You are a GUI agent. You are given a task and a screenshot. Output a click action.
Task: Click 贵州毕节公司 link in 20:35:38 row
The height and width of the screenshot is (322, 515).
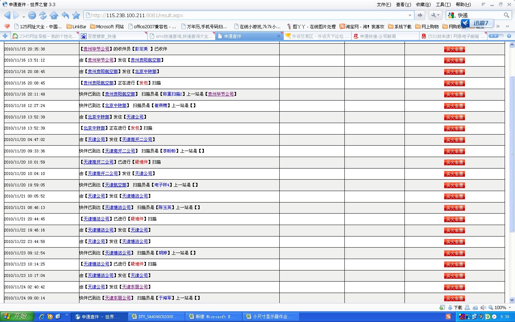[x=97, y=49]
